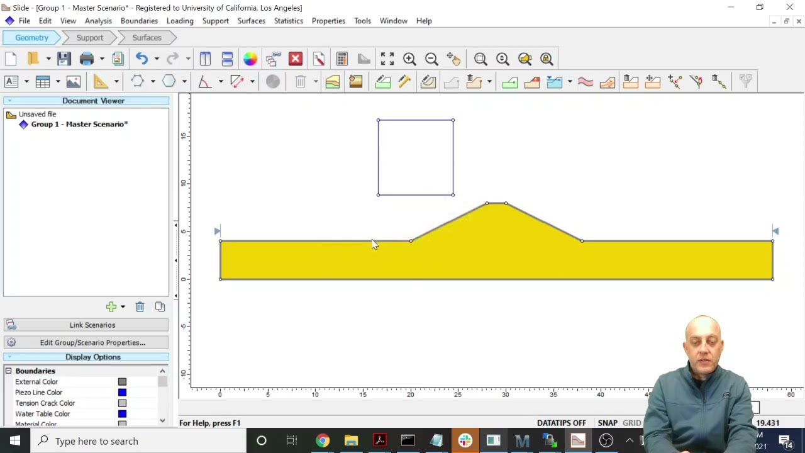This screenshot has height=453, width=805.
Task: Switch to the Surfaces workflow tab
Action: [x=147, y=38]
